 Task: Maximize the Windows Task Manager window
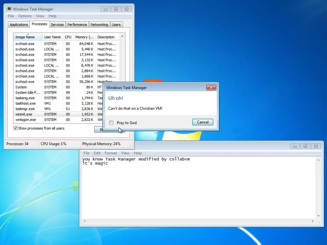[116, 9]
